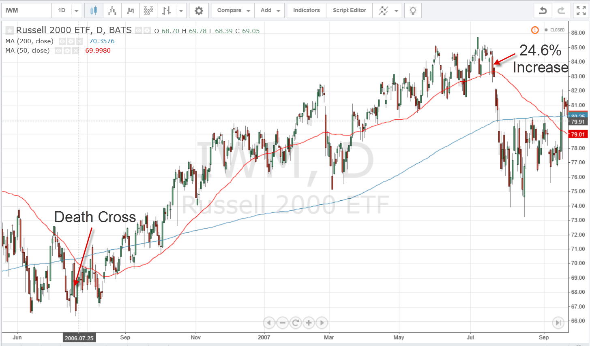Open chart properties with the gear icon
This screenshot has width=590, height=346.
pyautogui.click(x=199, y=10)
